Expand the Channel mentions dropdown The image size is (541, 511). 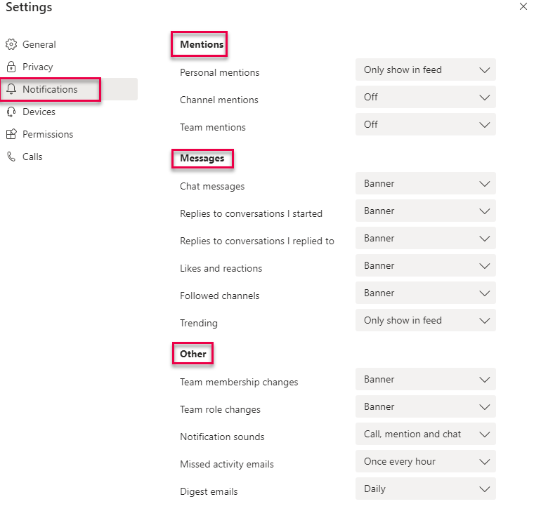pyautogui.click(x=425, y=97)
